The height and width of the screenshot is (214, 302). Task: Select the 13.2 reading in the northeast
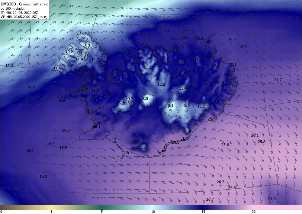(x=216, y=65)
